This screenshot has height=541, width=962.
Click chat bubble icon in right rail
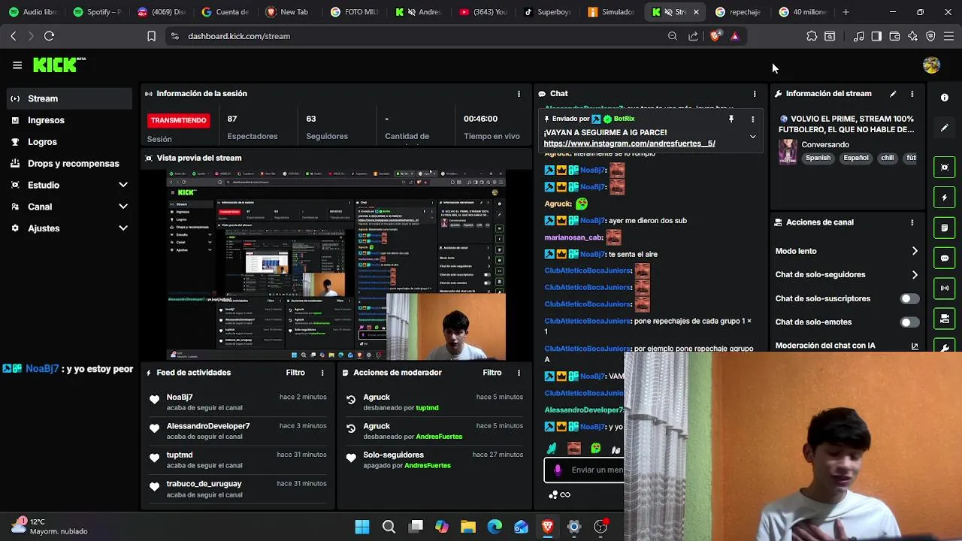(945, 258)
